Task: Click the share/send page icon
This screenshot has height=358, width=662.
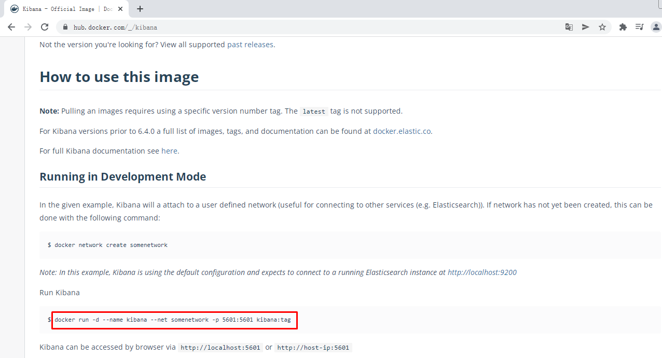Action: [x=586, y=27]
